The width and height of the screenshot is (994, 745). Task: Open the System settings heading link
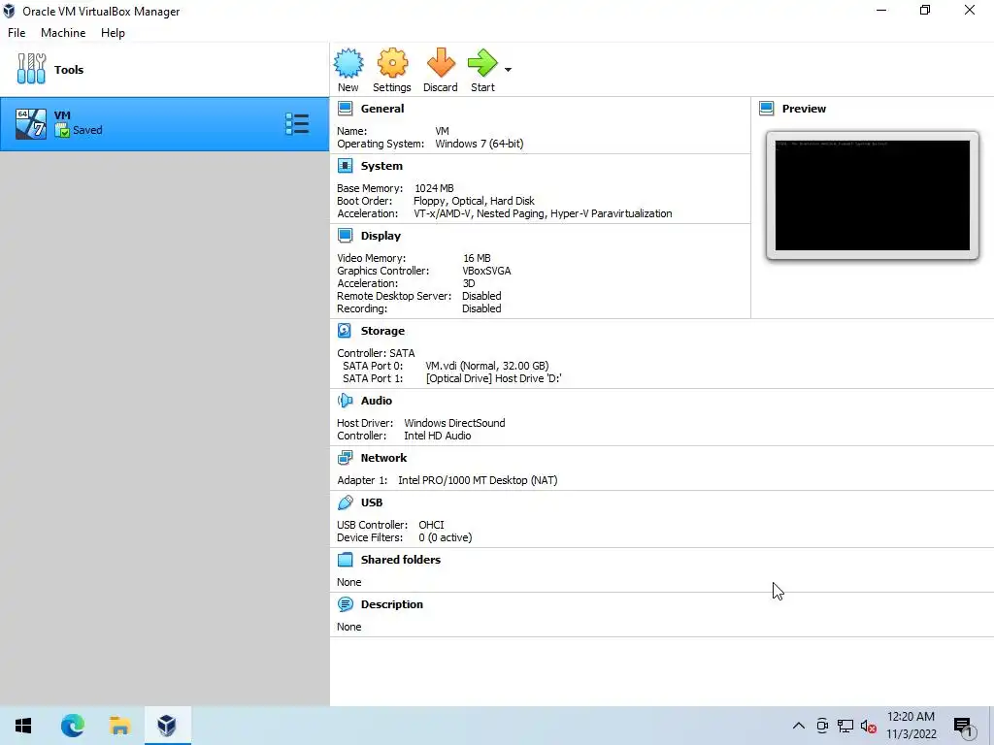pyautogui.click(x=381, y=166)
